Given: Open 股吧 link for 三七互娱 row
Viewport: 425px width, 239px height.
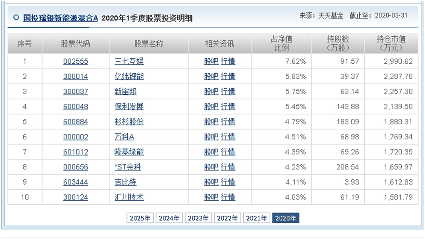Looking at the screenshot, I should click(211, 61).
